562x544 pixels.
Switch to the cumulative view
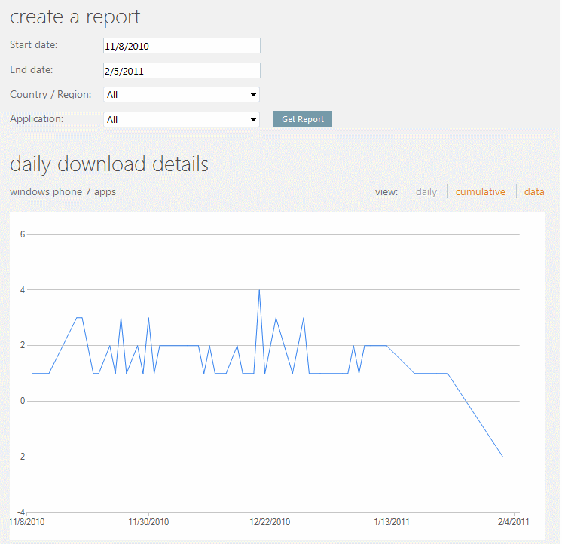[x=480, y=192]
